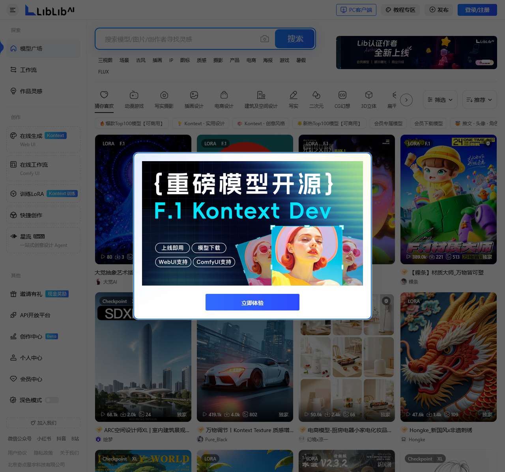
Task: Open the 教程专区 tutorial area
Action: [x=400, y=10]
